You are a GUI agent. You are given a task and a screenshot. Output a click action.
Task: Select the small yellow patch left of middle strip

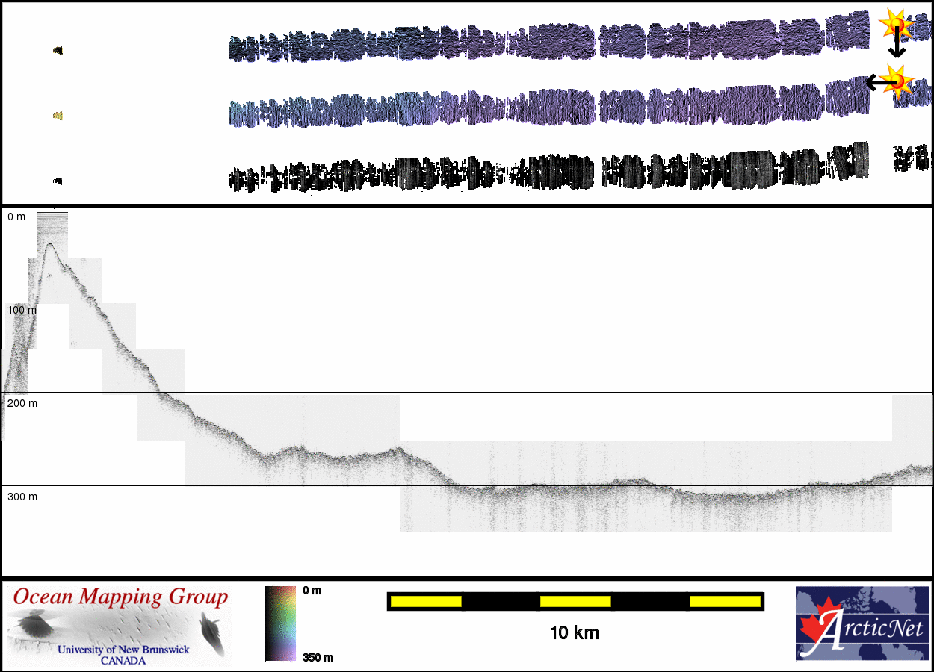pos(58,116)
